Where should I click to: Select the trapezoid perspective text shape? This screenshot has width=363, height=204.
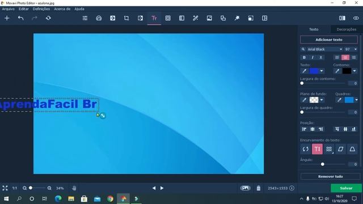pos(352,149)
